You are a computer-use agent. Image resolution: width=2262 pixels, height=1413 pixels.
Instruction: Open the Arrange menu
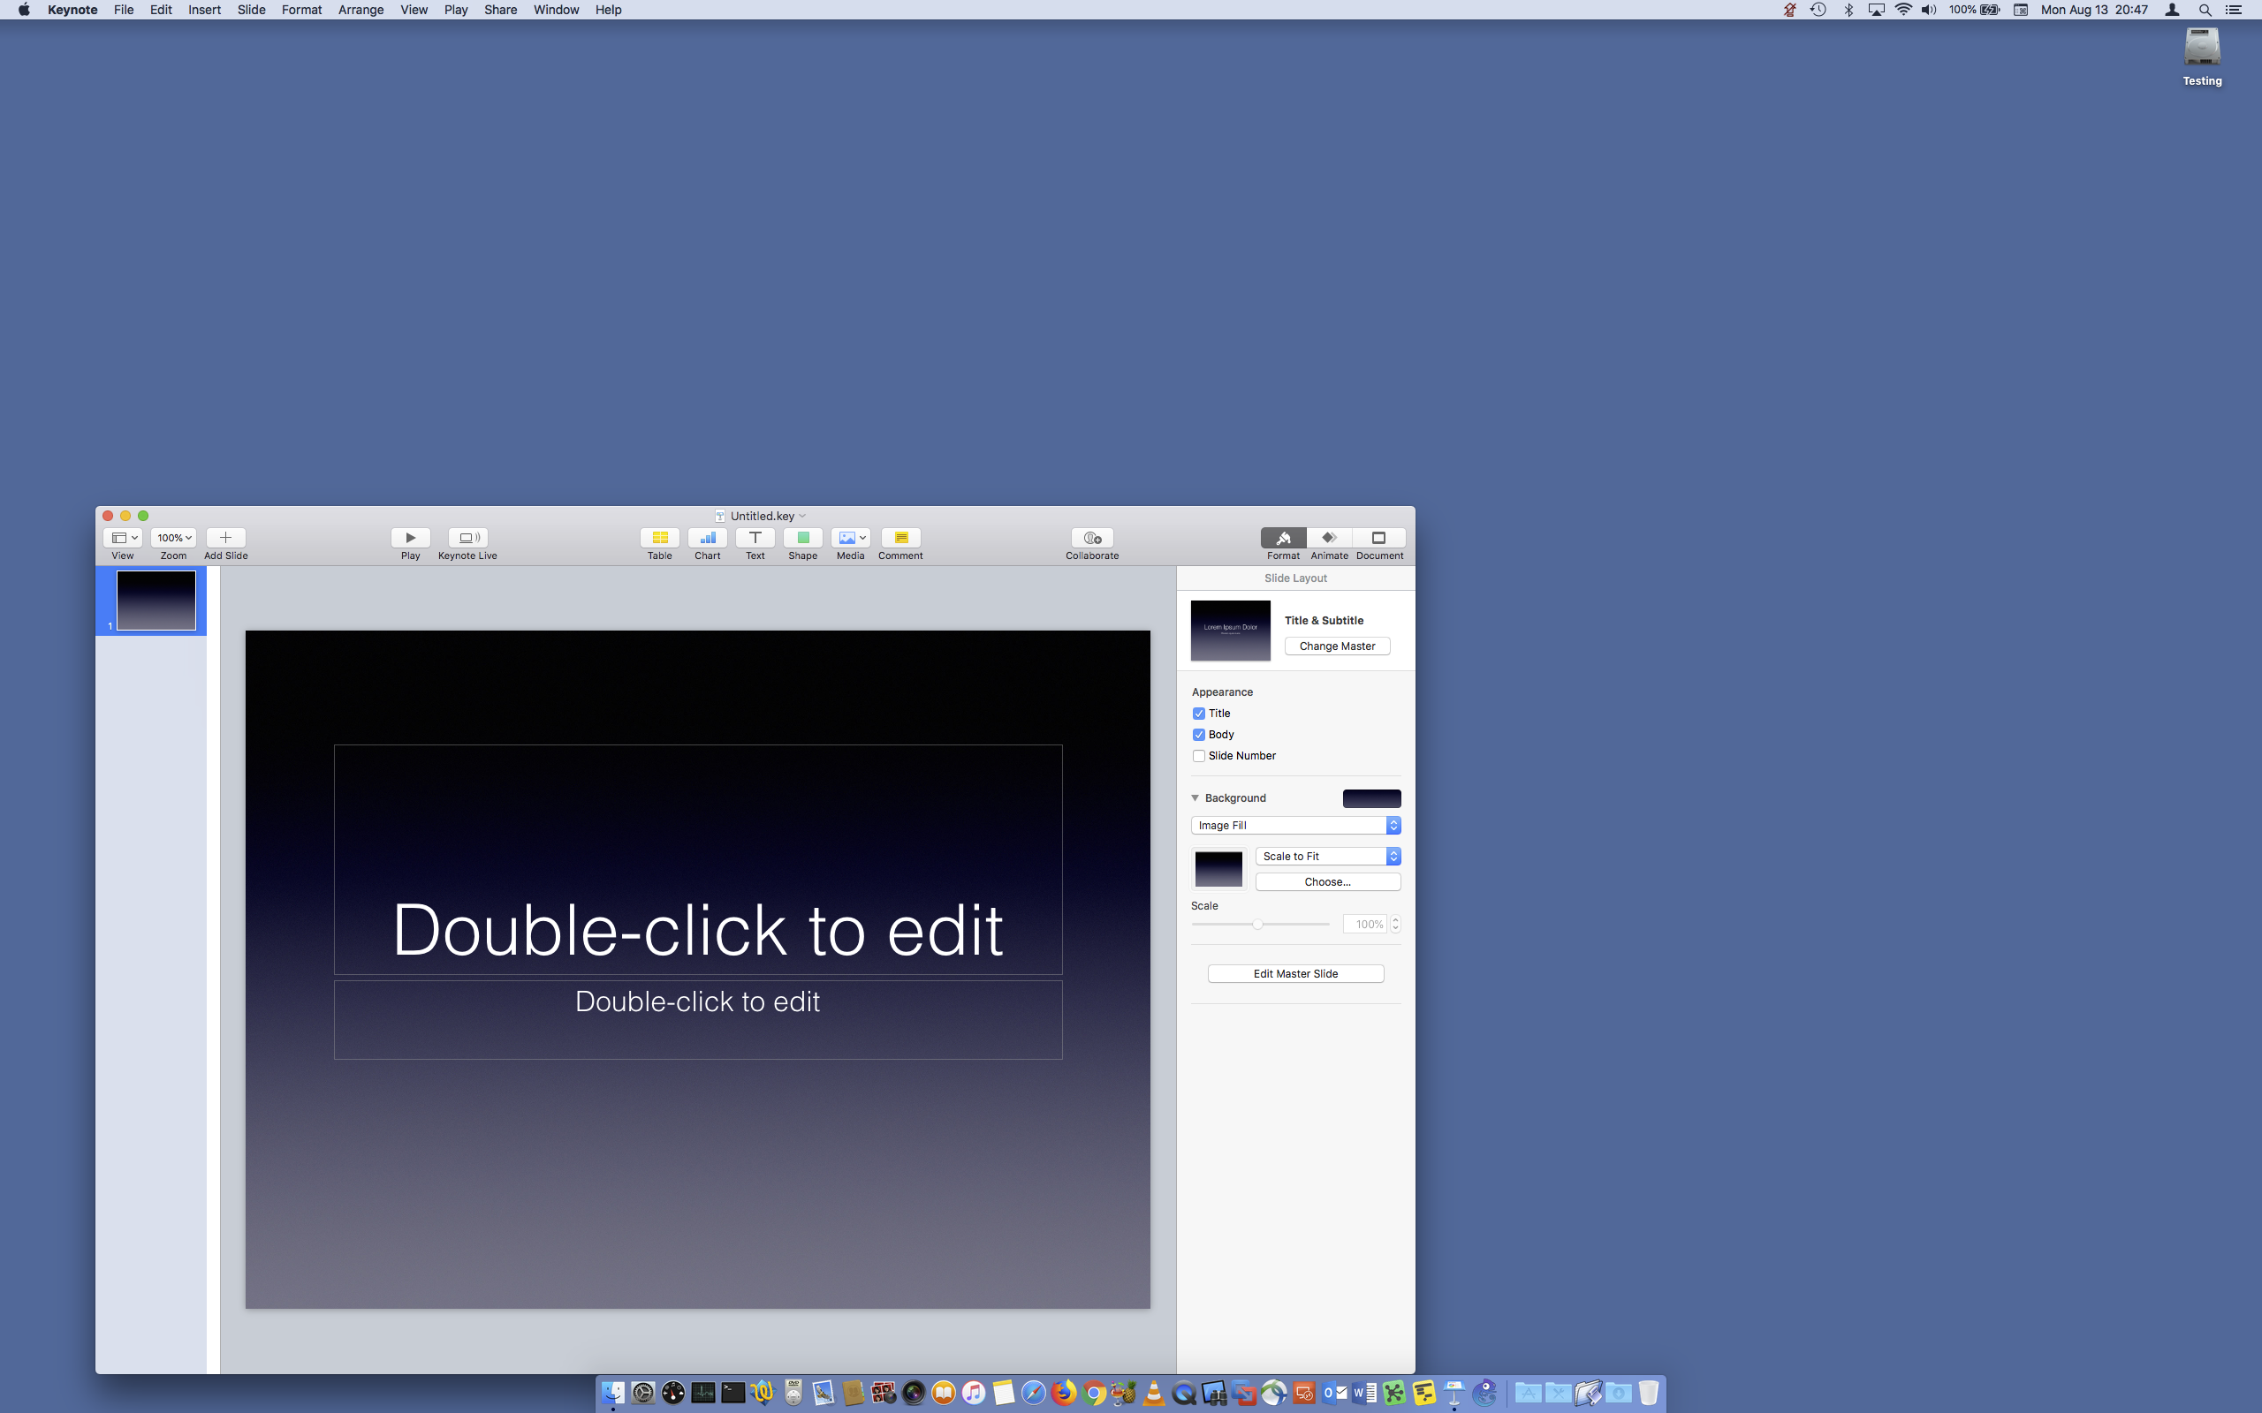tap(360, 10)
